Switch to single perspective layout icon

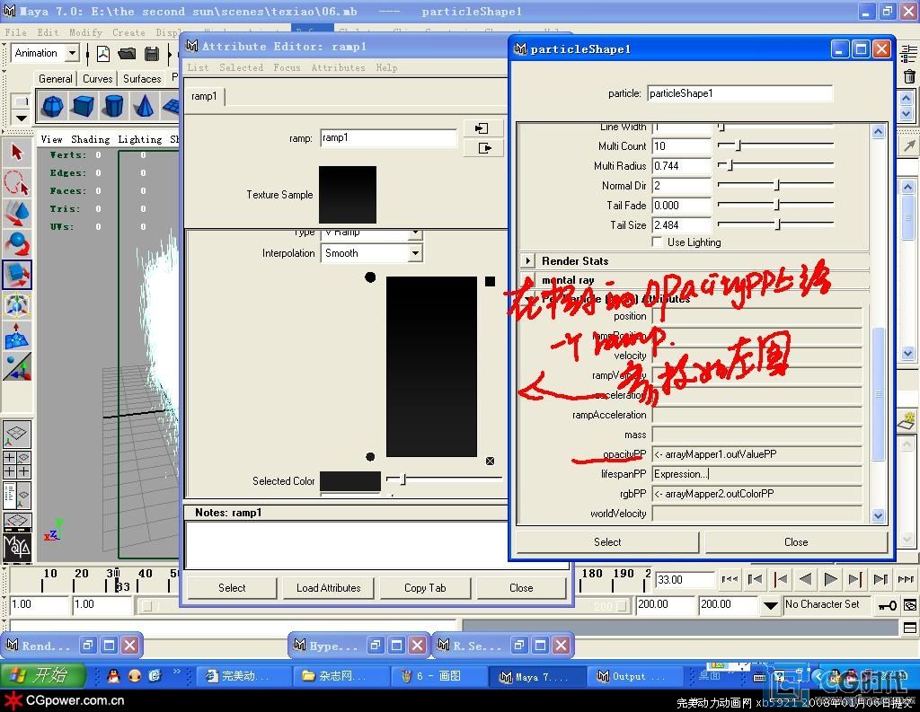pos(16,433)
